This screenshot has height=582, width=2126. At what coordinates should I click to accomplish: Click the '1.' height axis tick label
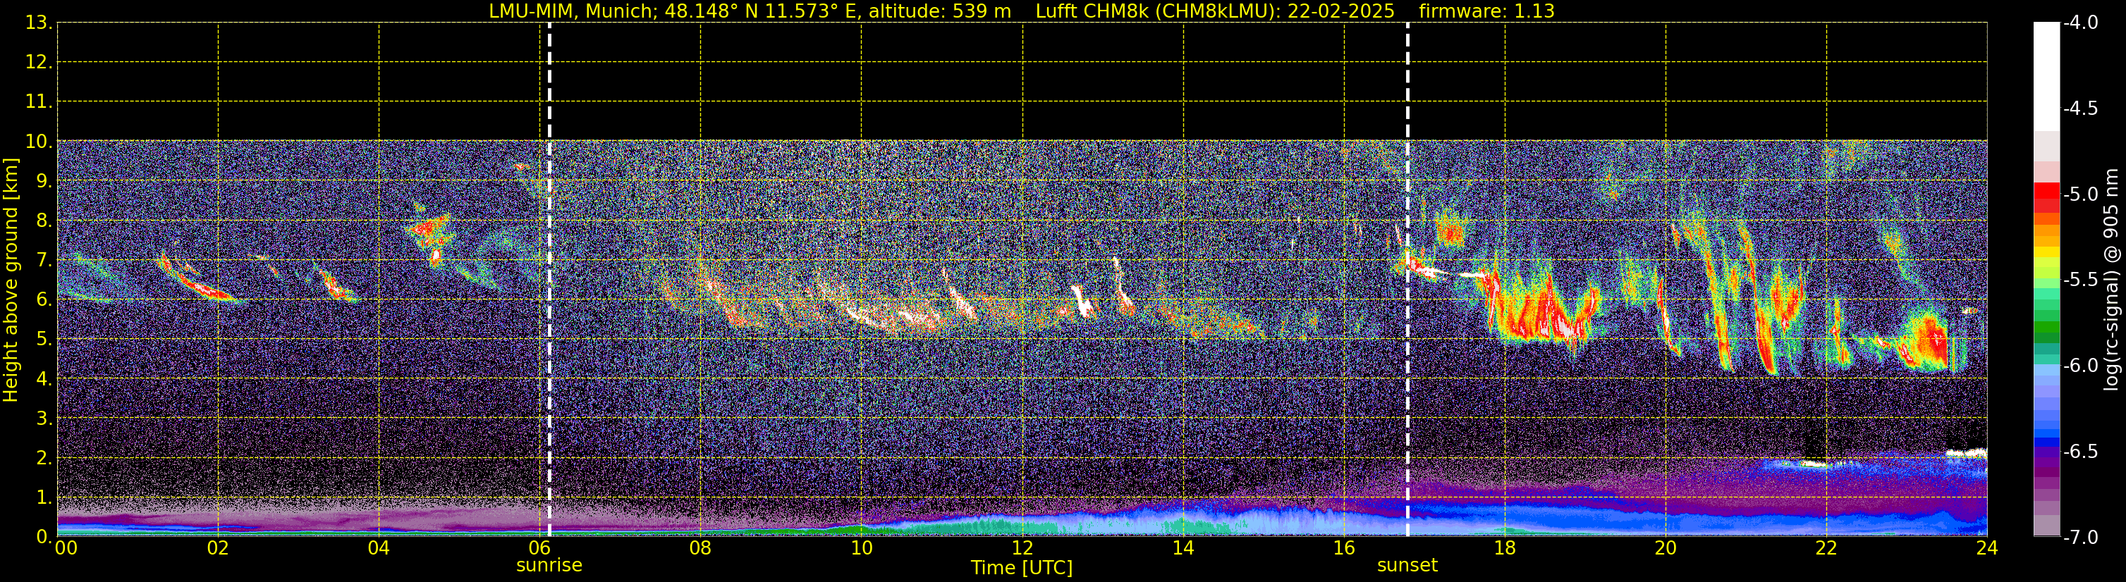44,498
